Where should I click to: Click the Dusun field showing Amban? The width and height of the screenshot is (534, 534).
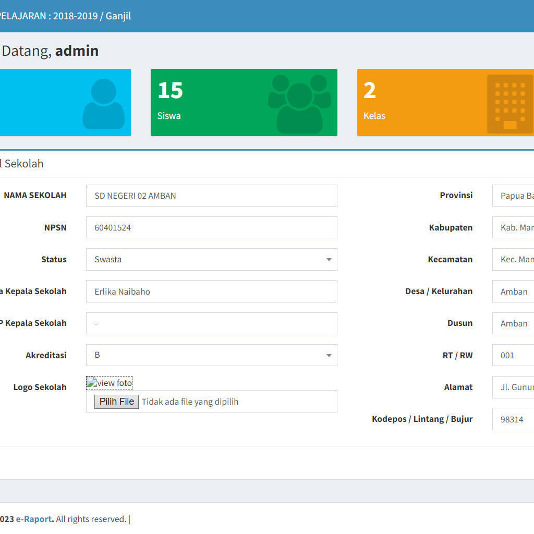coord(513,323)
